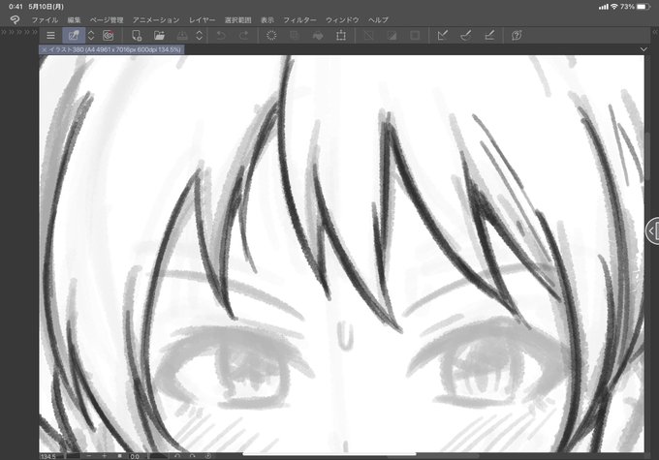This screenshot has width=659, height=460.
Task: Rotate canvas right with status bar icon
Action: [x=193, y=456]
